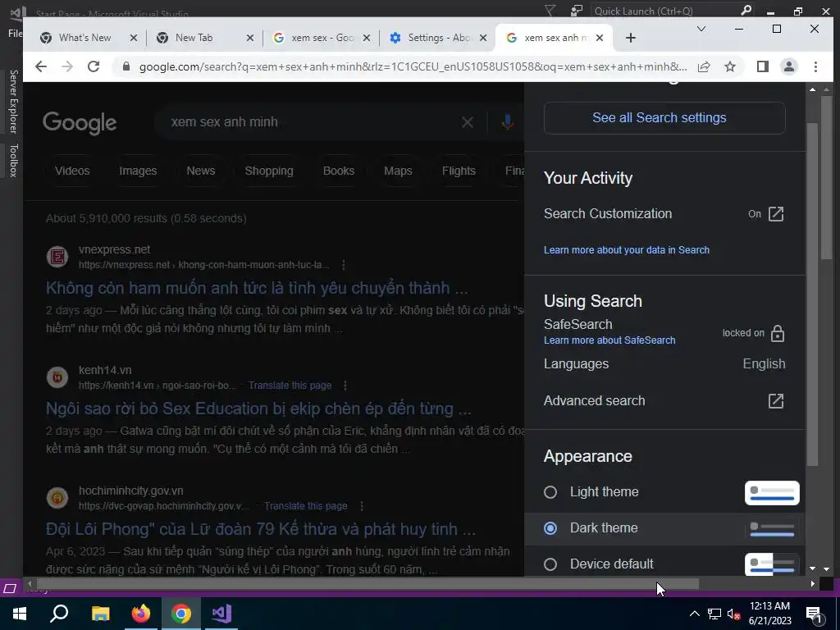Click the browser back arrow
The height and width of the screenshot is (630, 840).
point(41,66)
